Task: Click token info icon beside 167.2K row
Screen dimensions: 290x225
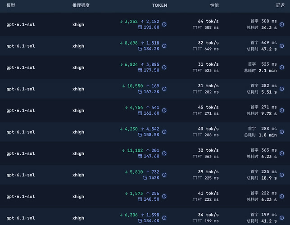Action: [x=164, y=89]
